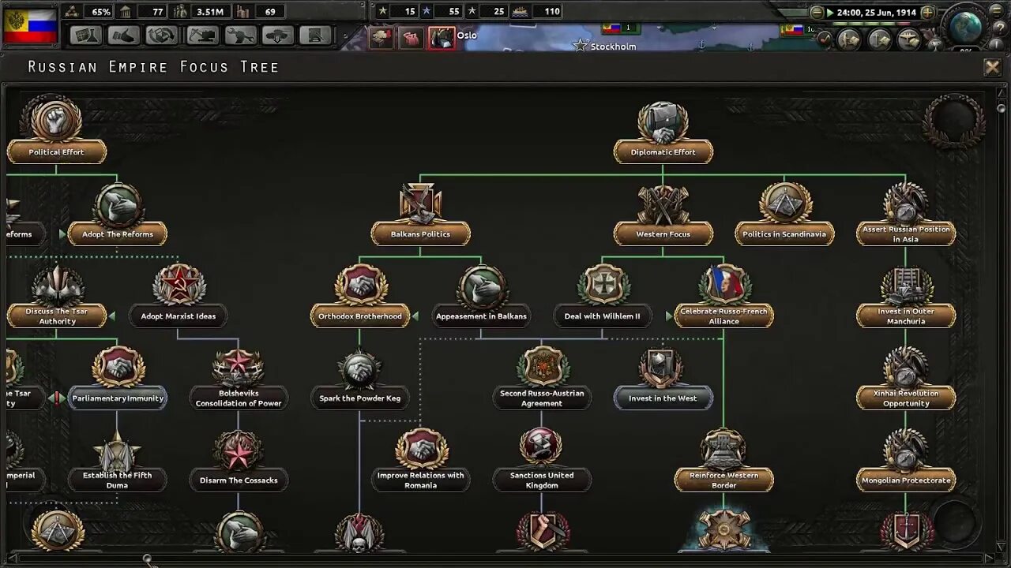The height and width of the screenshot is (568, 1011).
Task: Select Improve Relations with Romania focus
Action: pos(421,461)
